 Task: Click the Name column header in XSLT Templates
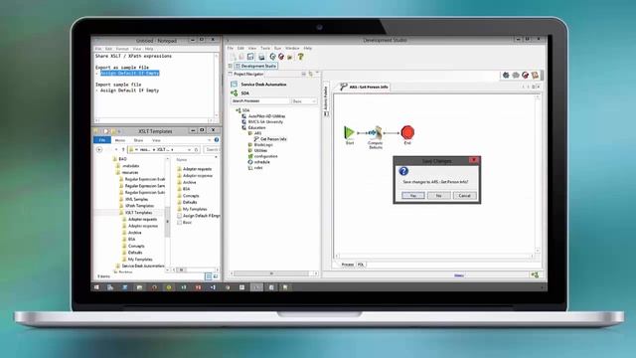(182, 160)
